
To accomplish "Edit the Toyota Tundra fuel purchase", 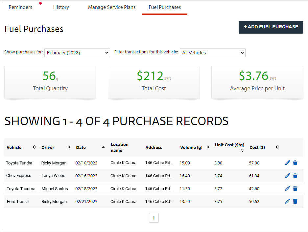I will 287,162.
